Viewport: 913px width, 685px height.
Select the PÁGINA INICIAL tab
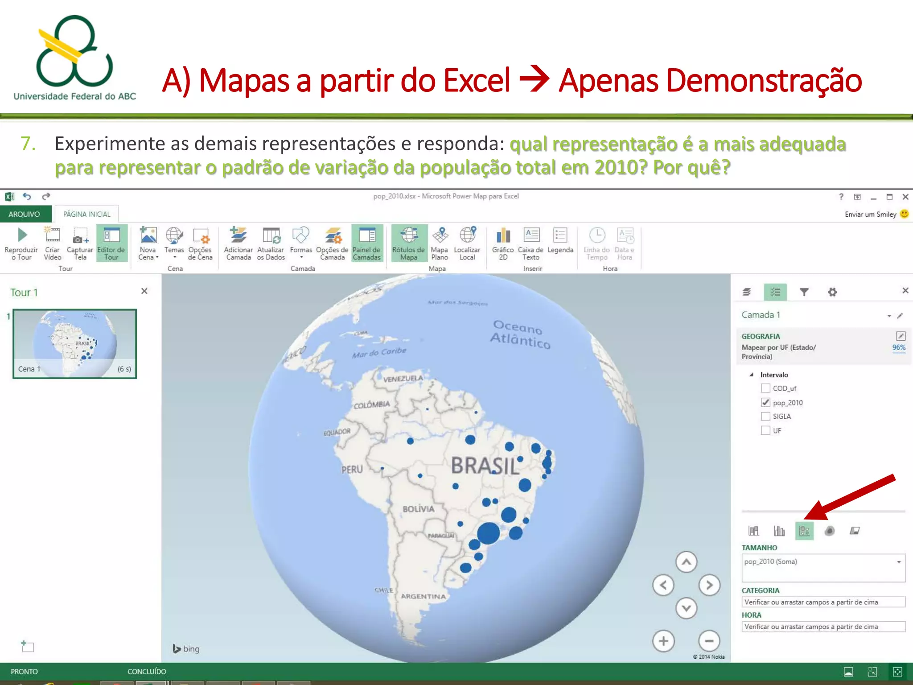(86, 214)
